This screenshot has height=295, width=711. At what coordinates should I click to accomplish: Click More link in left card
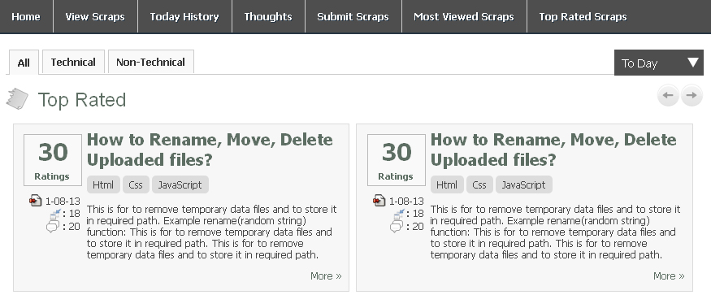[x=326, y=276]
